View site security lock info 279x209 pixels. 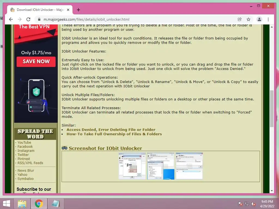(x=39, y=19)
